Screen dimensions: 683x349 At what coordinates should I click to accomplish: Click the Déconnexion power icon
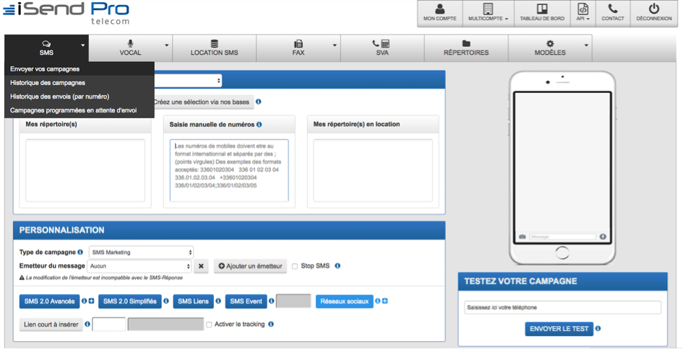point(653,9)
